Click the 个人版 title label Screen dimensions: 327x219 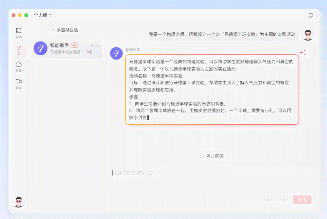point(41,15)
